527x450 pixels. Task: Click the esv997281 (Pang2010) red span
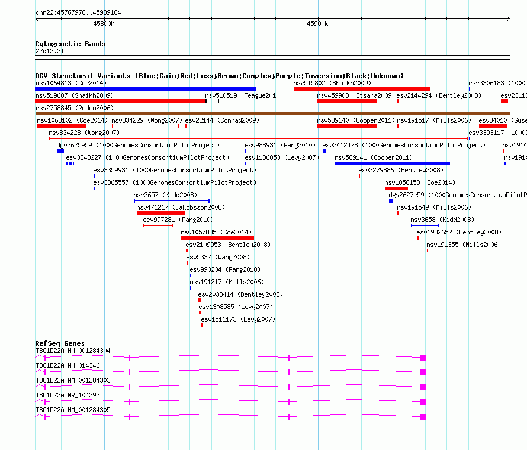(x=158, y=226)
